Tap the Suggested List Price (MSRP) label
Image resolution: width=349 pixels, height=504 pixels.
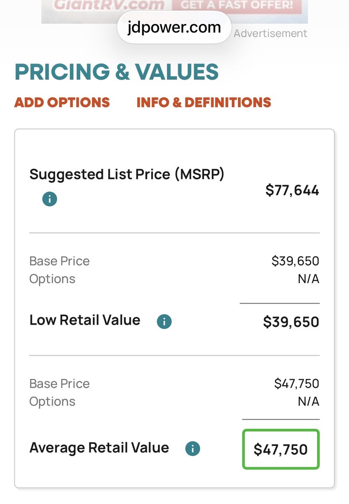[x=127, y=174]
